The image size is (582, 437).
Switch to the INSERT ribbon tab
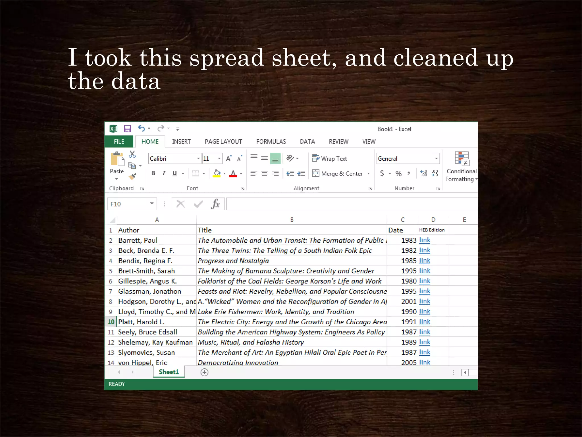pyautogui.click(x=181, y=142)
